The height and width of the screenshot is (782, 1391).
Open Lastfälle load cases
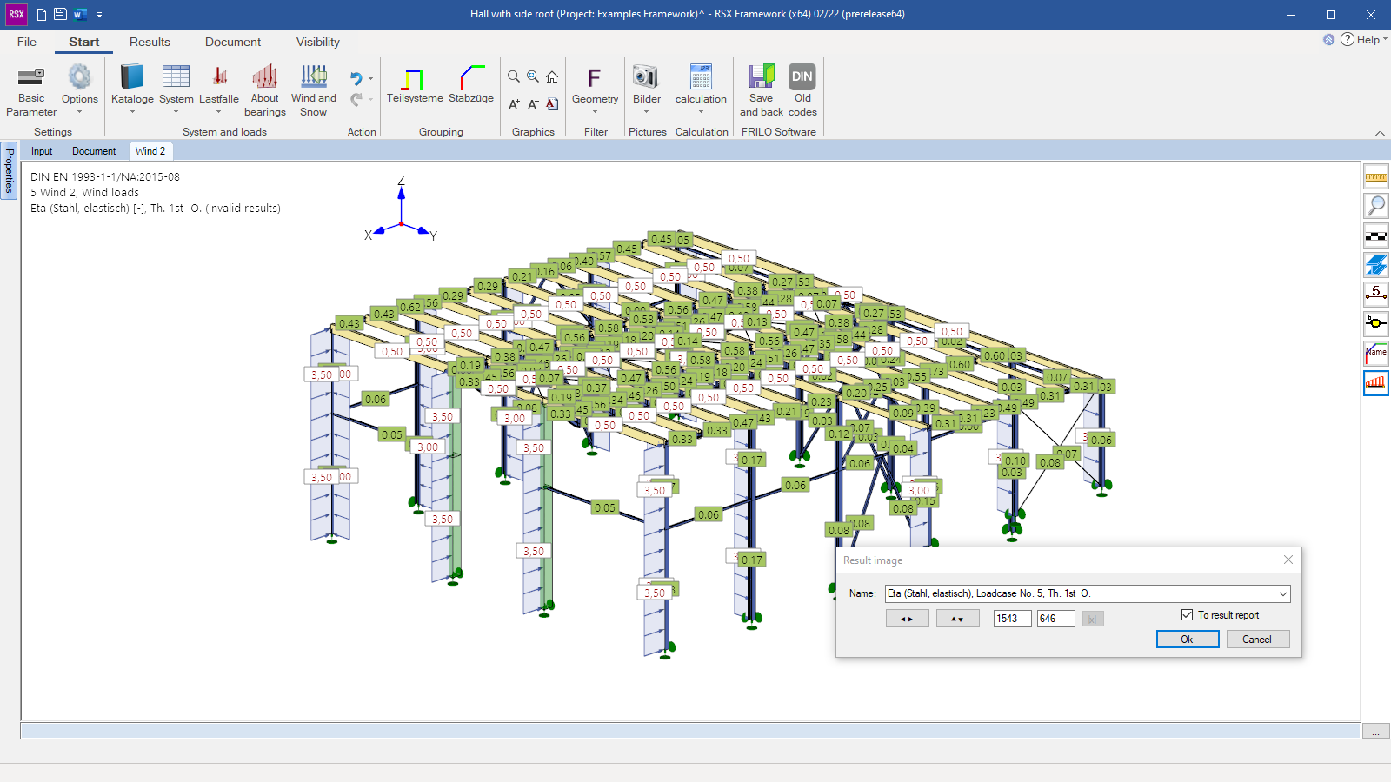[219, 83]
